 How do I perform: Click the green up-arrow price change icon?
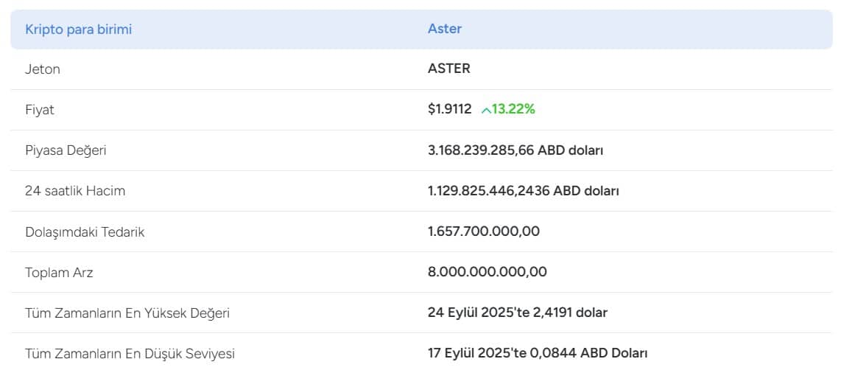(486, 111)
